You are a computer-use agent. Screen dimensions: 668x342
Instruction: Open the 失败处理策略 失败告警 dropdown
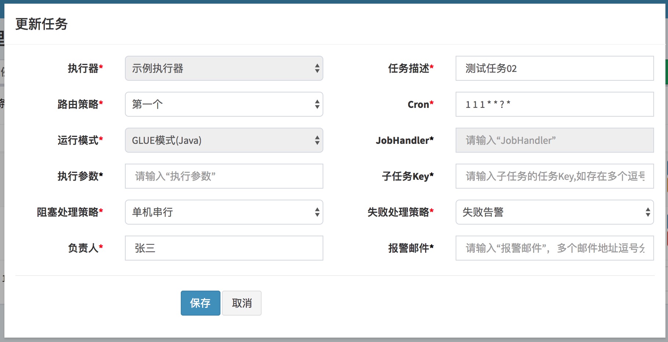tap(554, 212)
